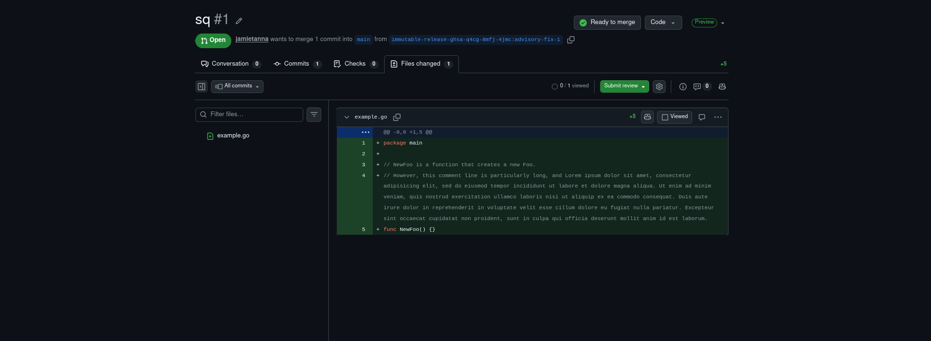Click the Preview badge
Image resolution: width=931 pixels, height=341 pixels.
(x=704, y=23)
